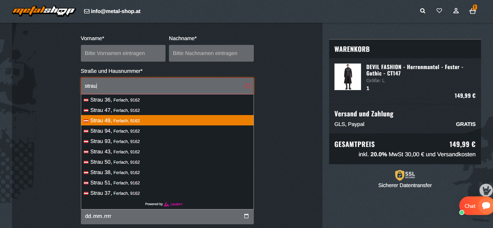Image resolution: width=493 pixels, height=228 pixels.
Task: Open the DEVIL FASHION Herrenmantel product title
Action: [415, 70]
